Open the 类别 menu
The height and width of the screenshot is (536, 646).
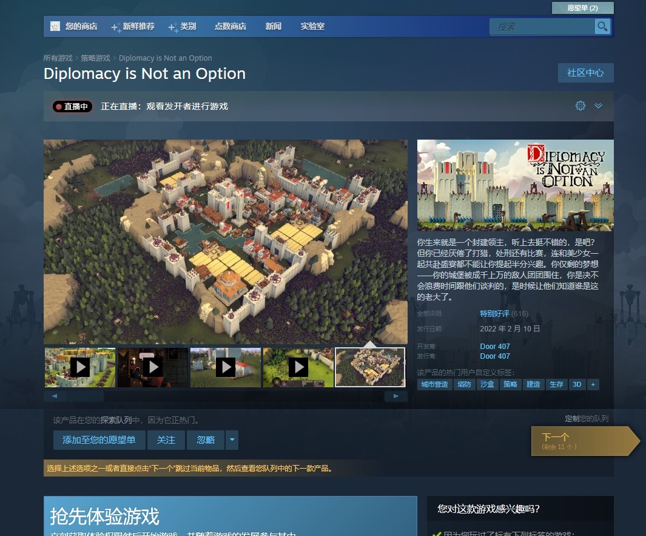[x=188, y=26]
